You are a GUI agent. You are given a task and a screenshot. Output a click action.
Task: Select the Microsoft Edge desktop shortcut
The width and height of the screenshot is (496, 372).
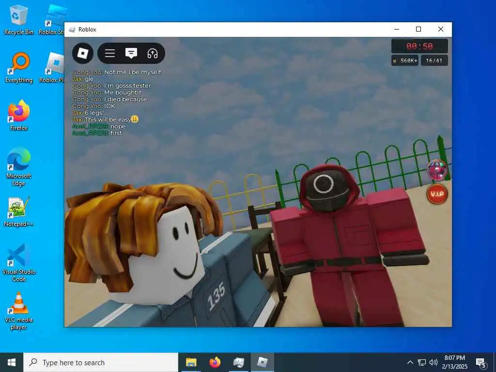(19, 167)
